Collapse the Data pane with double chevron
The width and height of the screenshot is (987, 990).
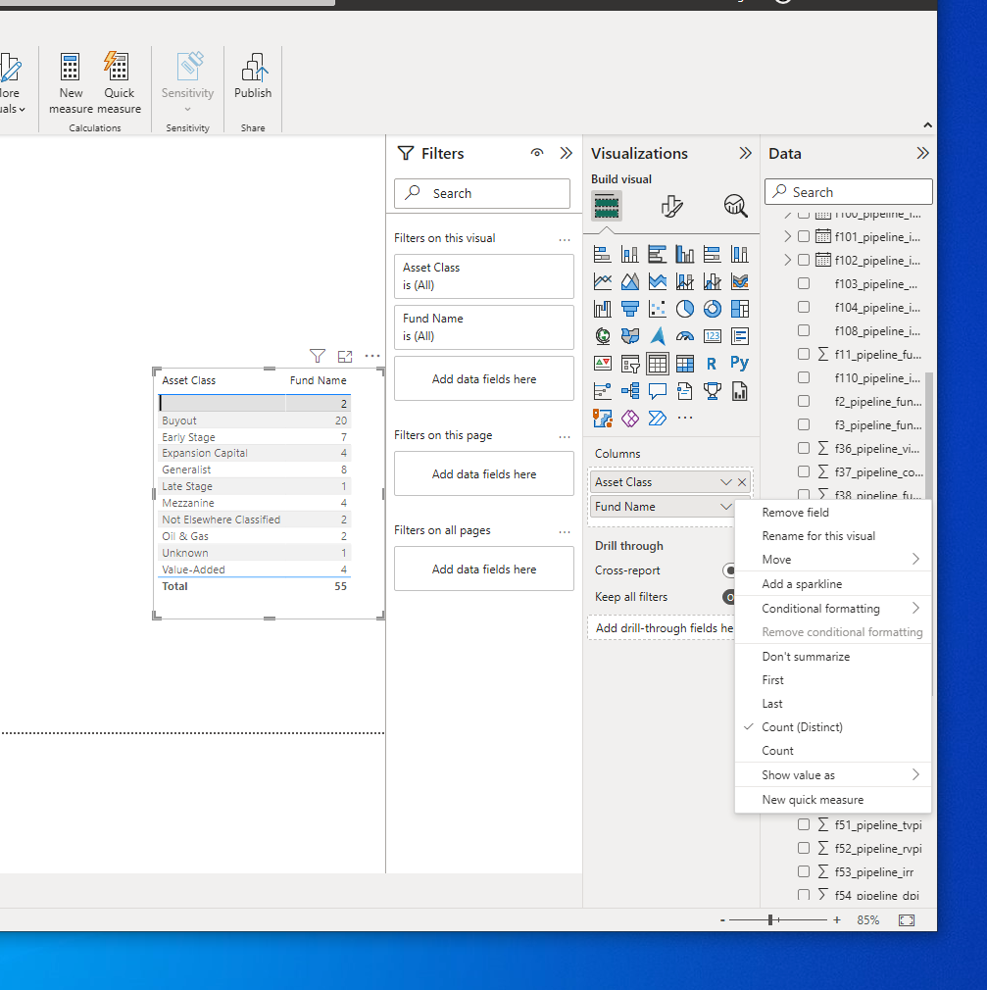[922, 154]
